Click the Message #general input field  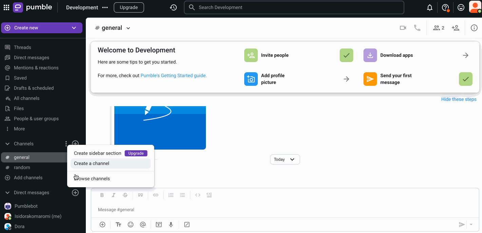pyautogui.click(x=285, y=210)
